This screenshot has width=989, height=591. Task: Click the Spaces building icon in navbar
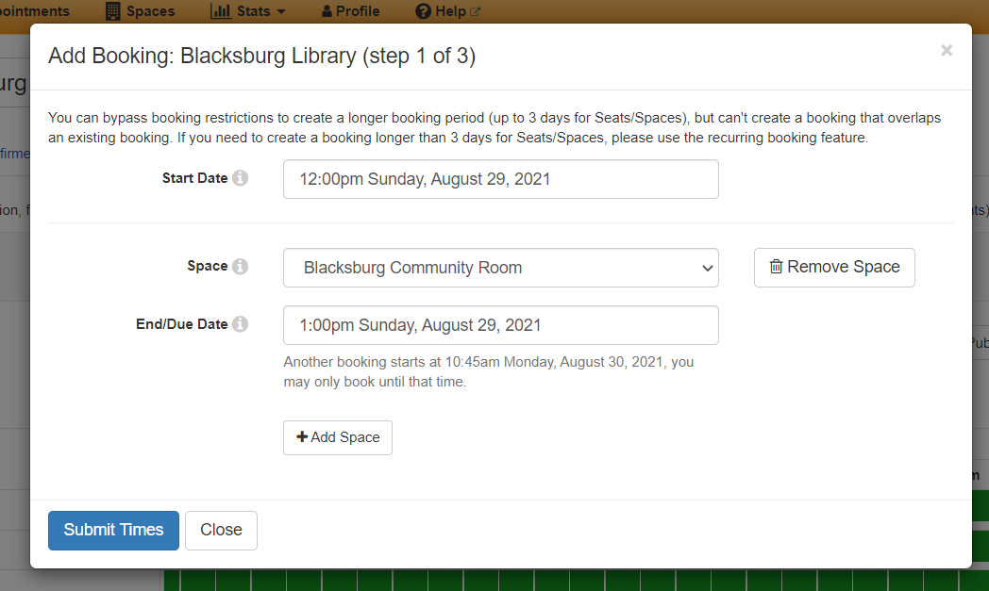pyautogui.click(x=113, y=11)
